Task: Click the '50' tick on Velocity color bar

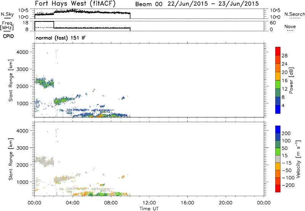Action: tap(284, 148)
